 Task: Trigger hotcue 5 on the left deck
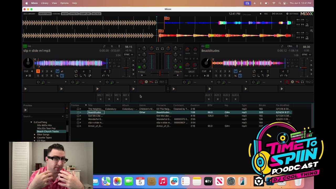point(38,76)
